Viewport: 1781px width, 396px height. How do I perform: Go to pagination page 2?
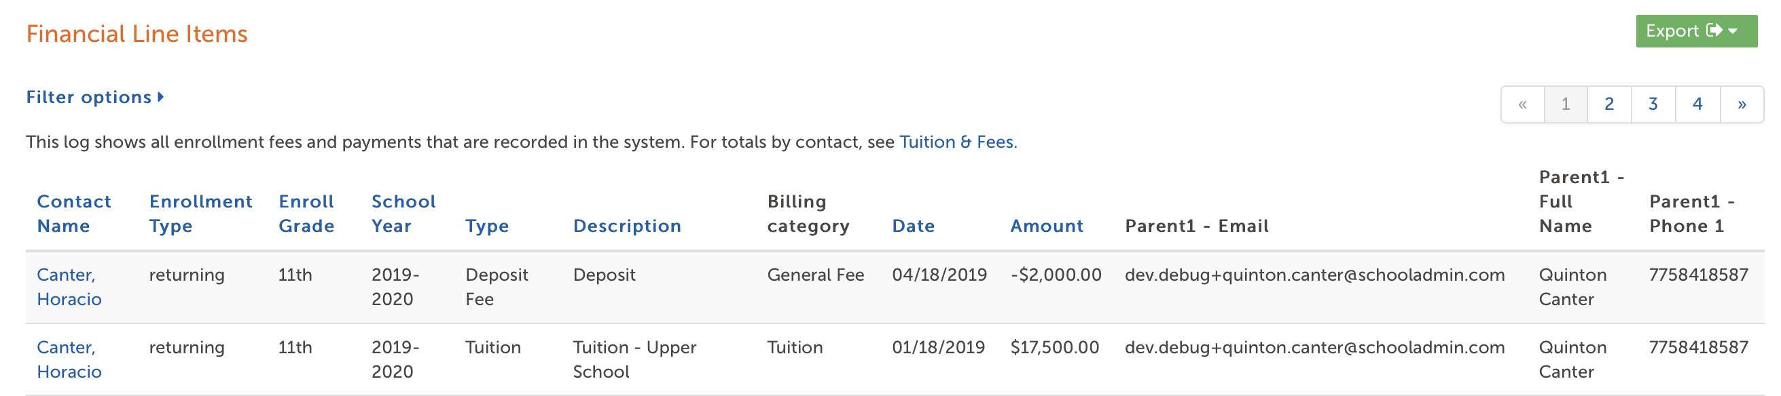click(1609, 104)
